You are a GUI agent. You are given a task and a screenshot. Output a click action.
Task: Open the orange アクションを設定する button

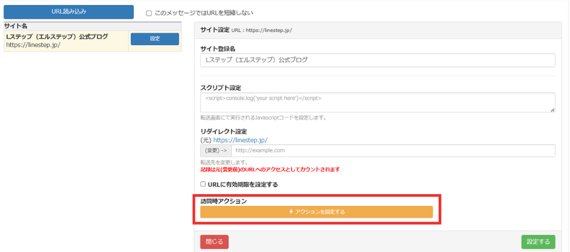point(316,212)
